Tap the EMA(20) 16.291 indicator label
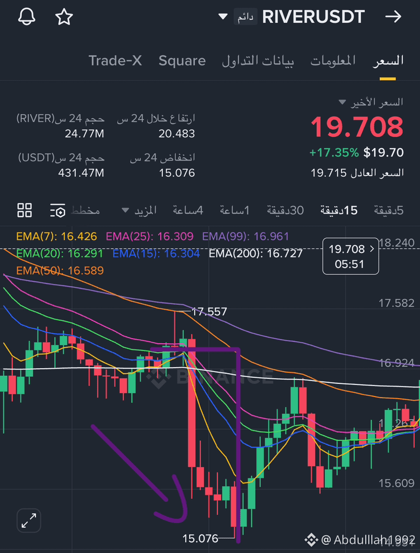The height and width of the screenshot is (553, 420). 59,253
